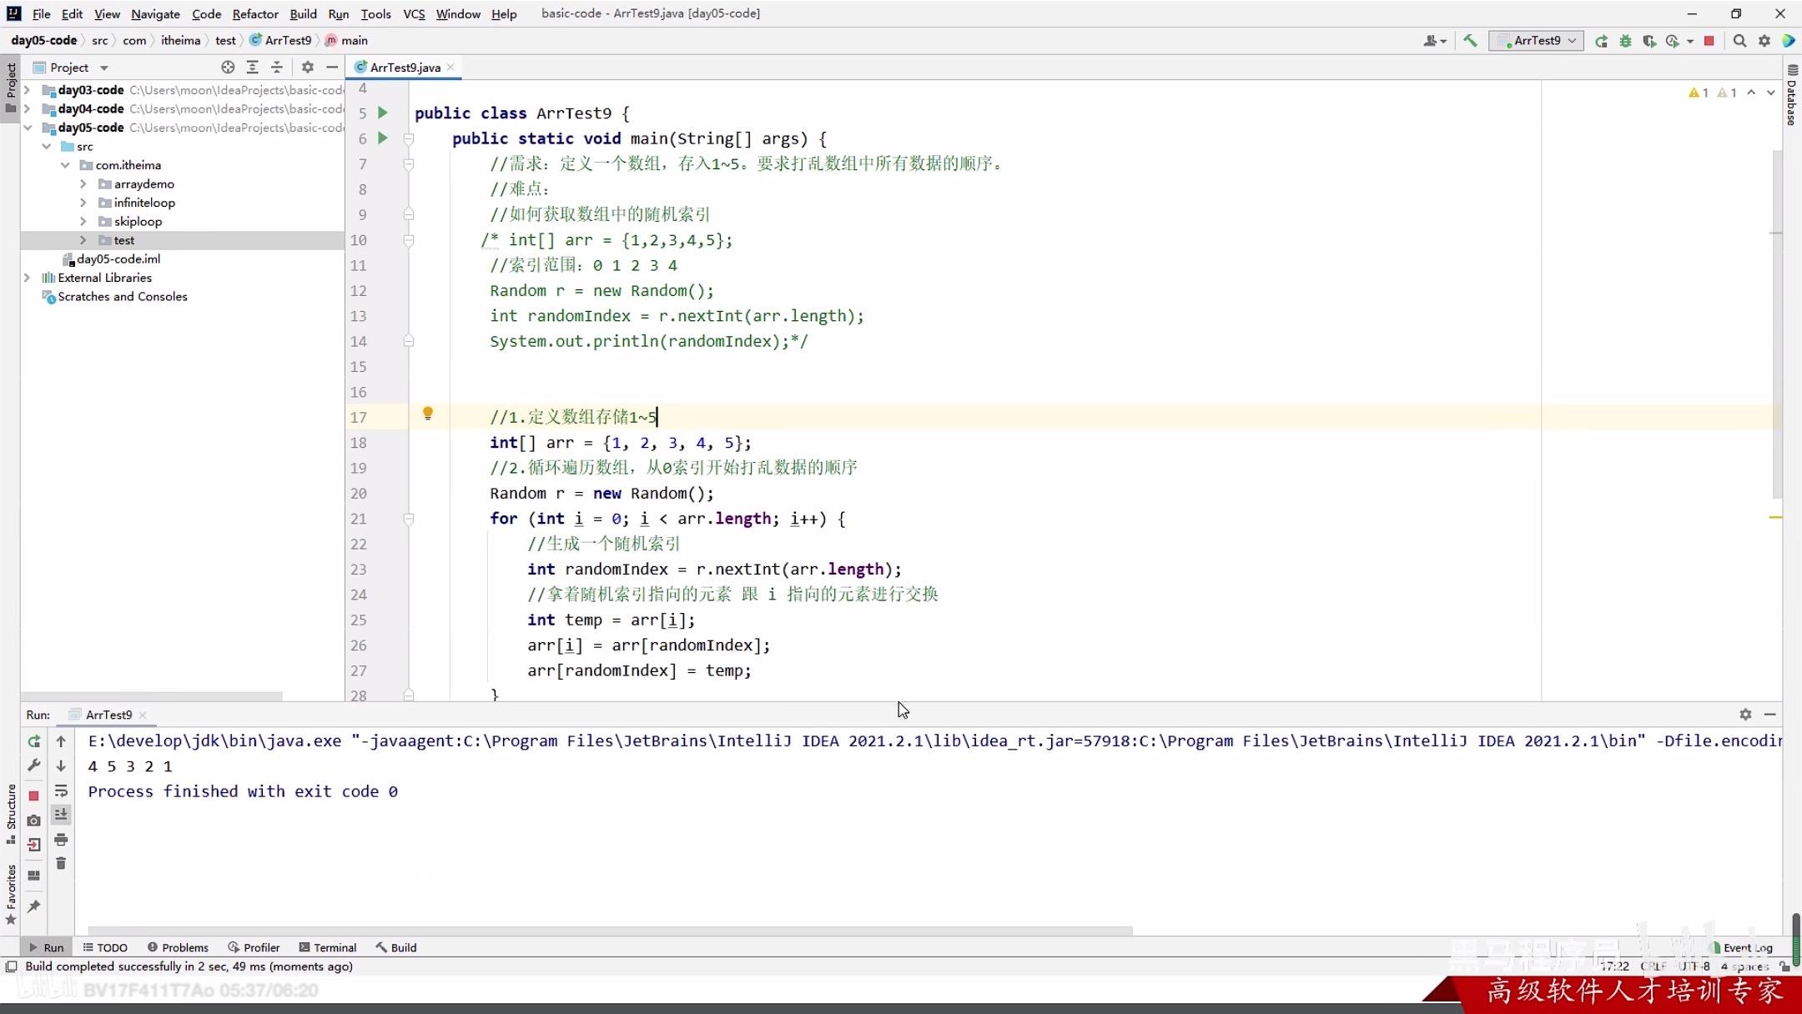Disable scroll-to-end in the Run console

(61, 815)
